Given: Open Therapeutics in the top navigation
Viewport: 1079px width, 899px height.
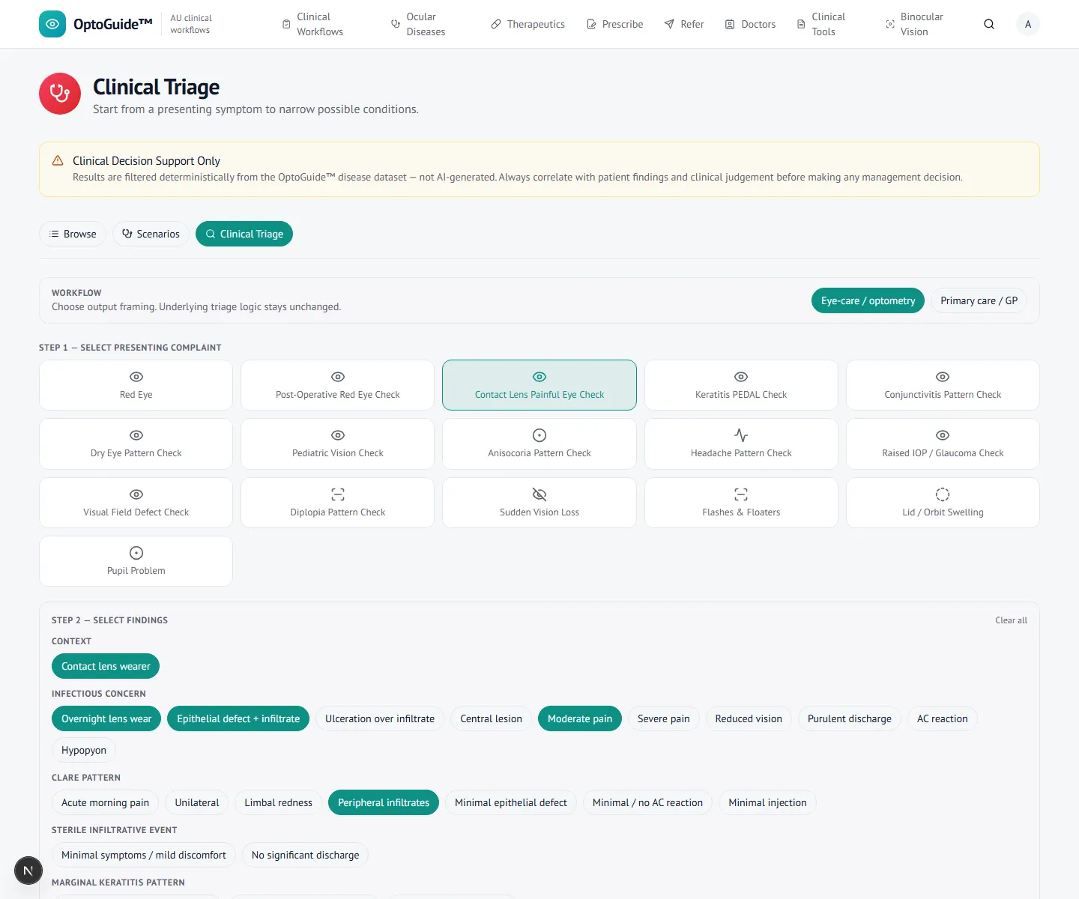Looking at the screenshot, I should [x=528, y=24].
